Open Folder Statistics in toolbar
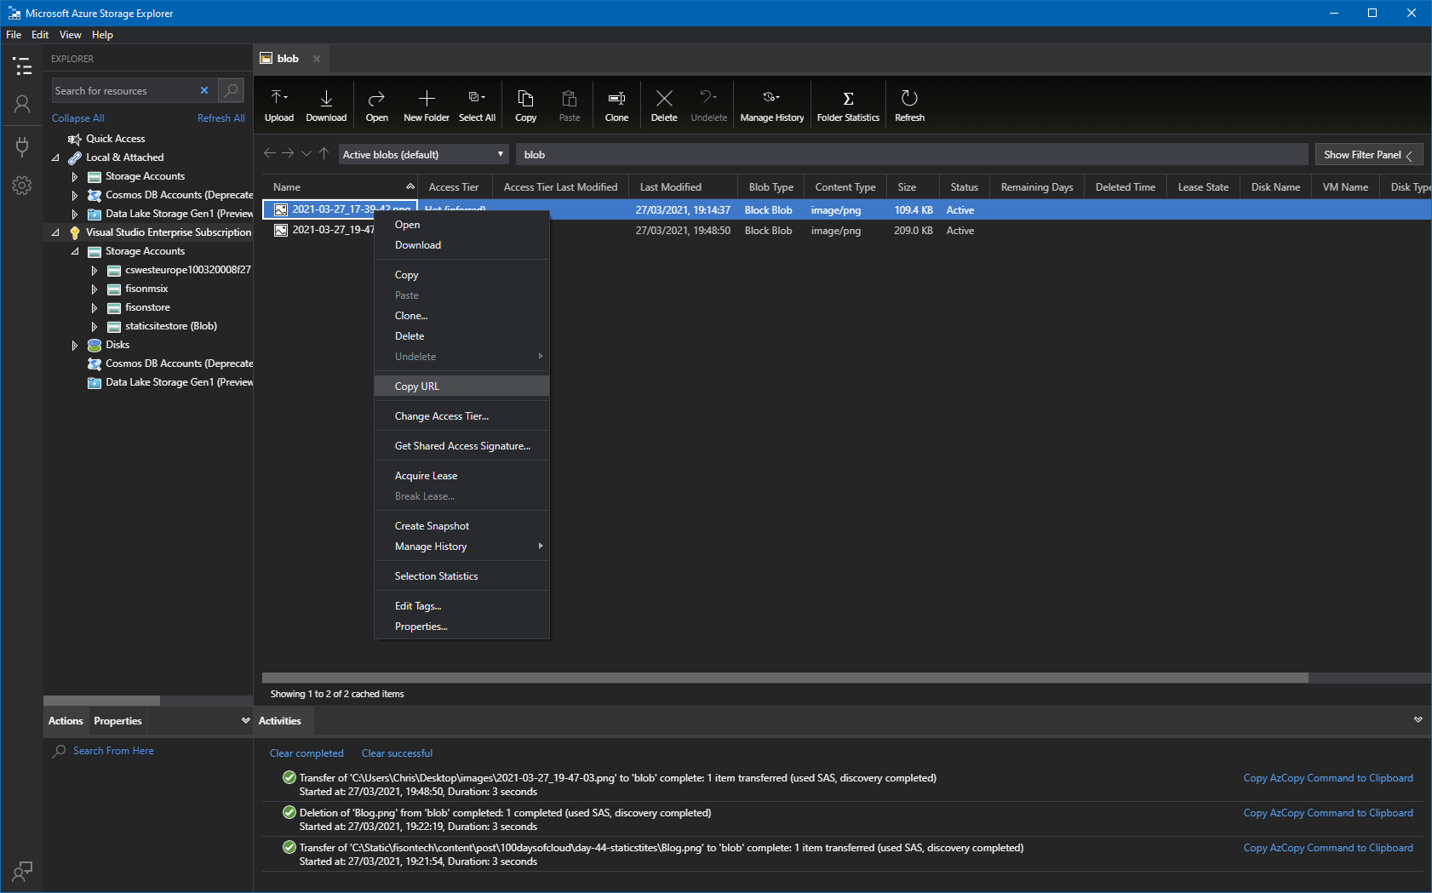 pyautogui.click(x=848, y=106)
